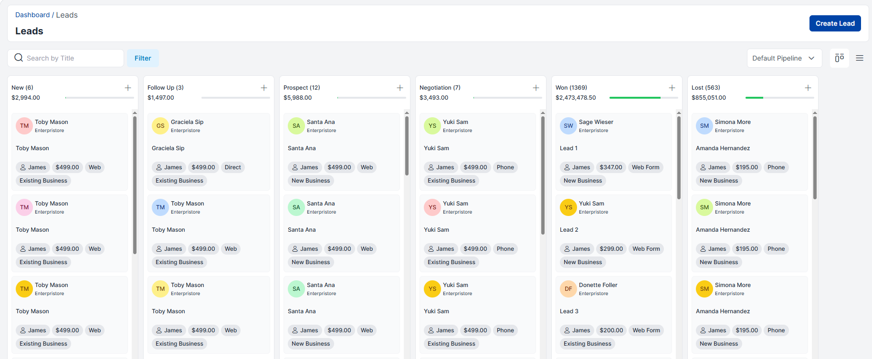Click the Search by Title field

click(x=72, y=58)
